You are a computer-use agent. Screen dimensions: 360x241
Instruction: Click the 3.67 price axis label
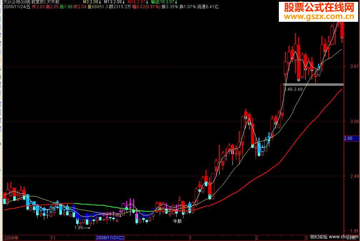354,67
